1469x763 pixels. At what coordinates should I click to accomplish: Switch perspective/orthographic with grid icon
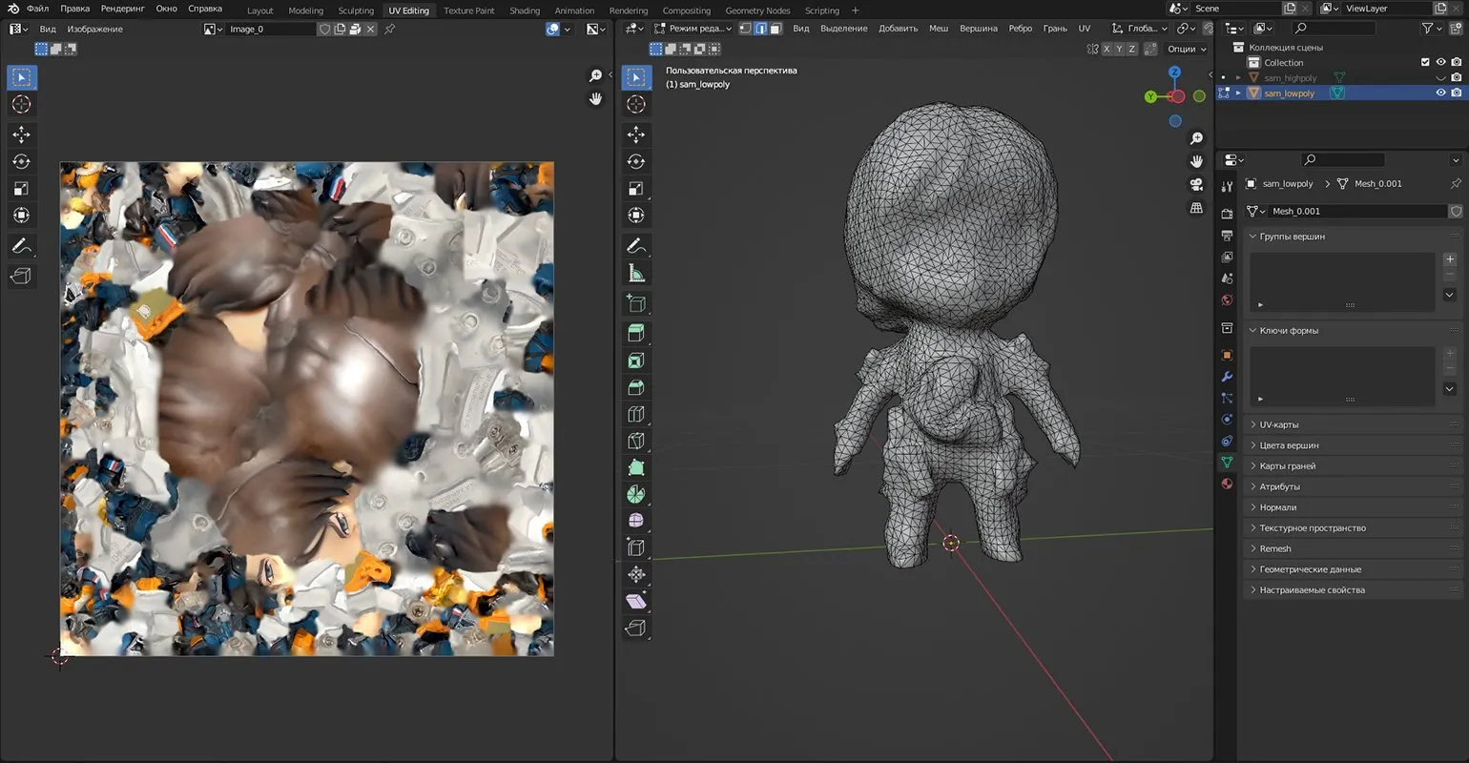click(x=1196, y=208)
